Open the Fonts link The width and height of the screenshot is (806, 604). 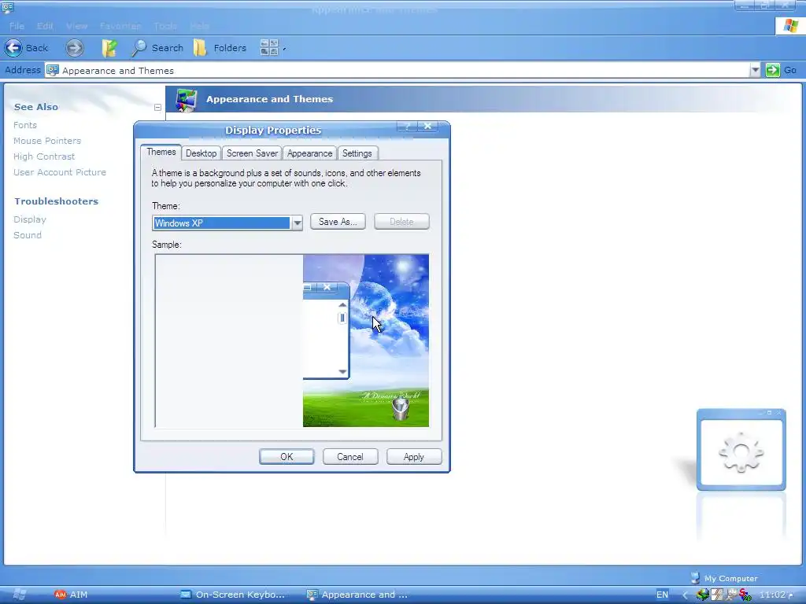coord(25,125)
